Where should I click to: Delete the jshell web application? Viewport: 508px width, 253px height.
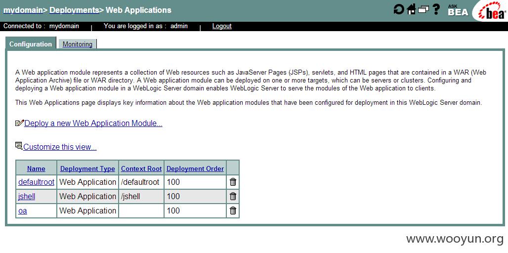point(233,196)
